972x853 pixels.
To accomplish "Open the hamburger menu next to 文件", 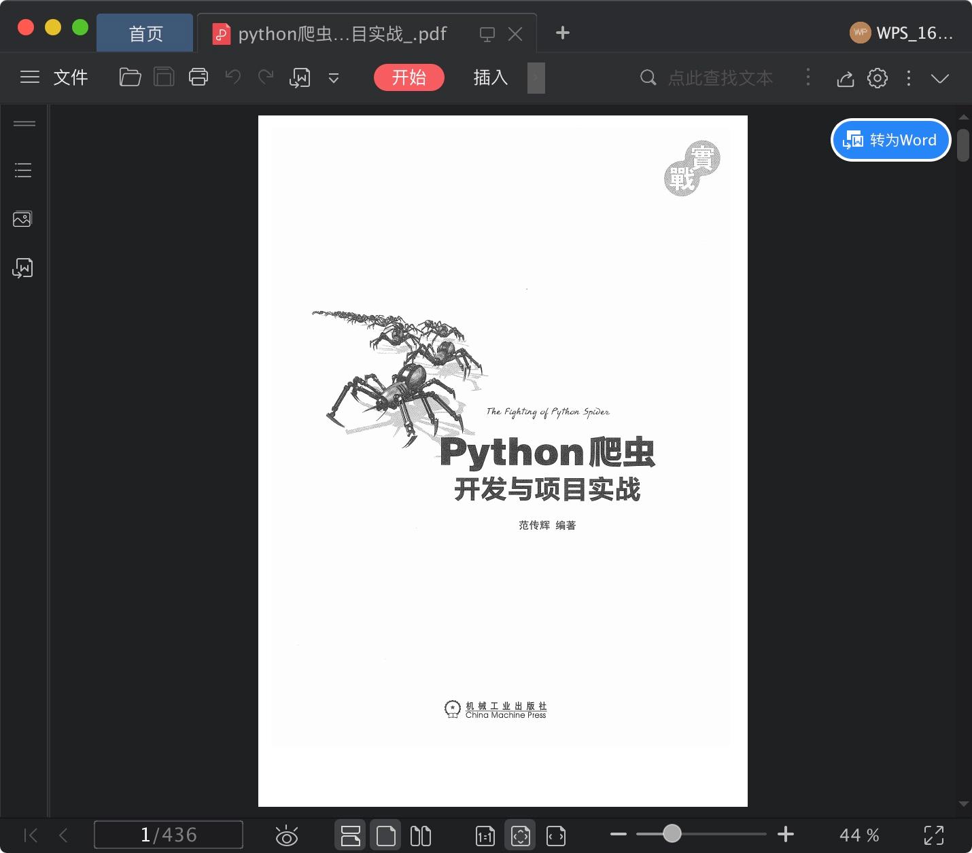I will point(30,77).
